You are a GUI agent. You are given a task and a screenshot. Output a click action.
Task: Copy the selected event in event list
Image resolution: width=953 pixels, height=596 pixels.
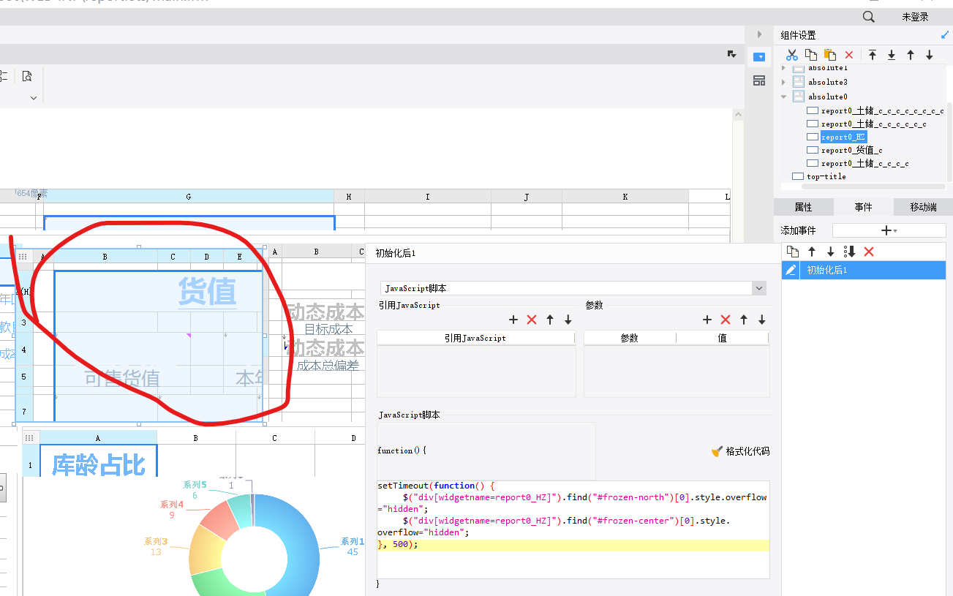tap(792, 252)
